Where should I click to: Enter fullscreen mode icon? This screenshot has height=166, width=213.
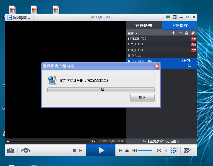pos(159,150)
